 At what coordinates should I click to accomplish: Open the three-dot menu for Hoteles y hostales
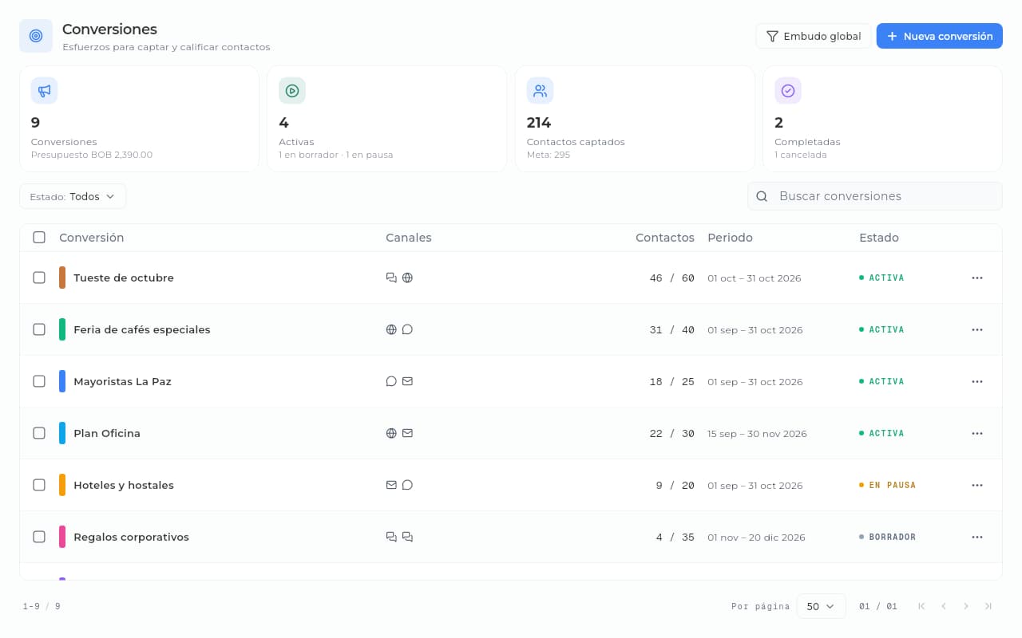pos(977,485)
